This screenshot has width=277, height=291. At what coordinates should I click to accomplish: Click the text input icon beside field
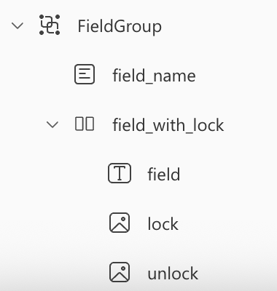click(120, 173)
